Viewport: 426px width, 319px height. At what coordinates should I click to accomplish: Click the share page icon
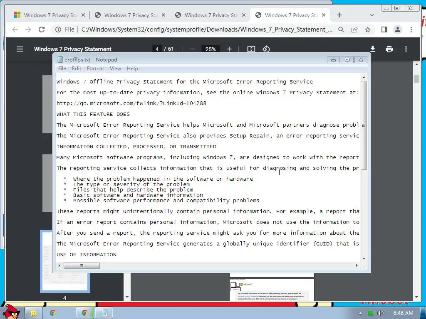(x=354, y=29)
